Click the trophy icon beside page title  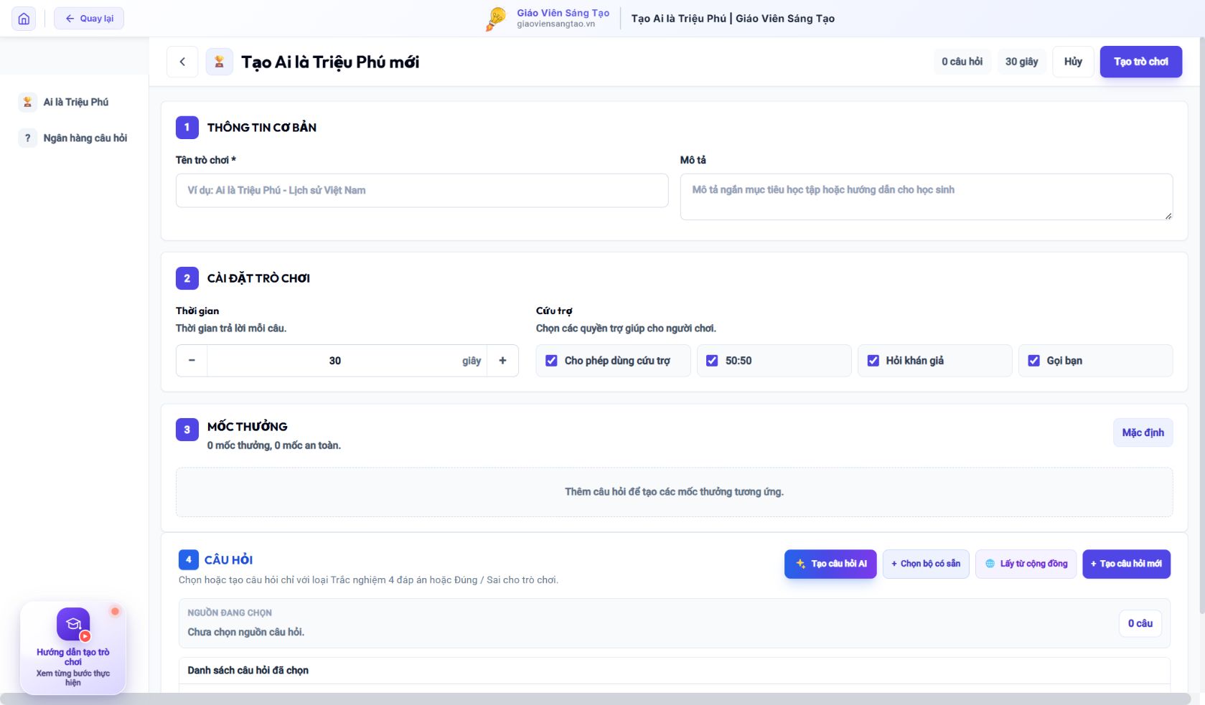pos(220,62)
